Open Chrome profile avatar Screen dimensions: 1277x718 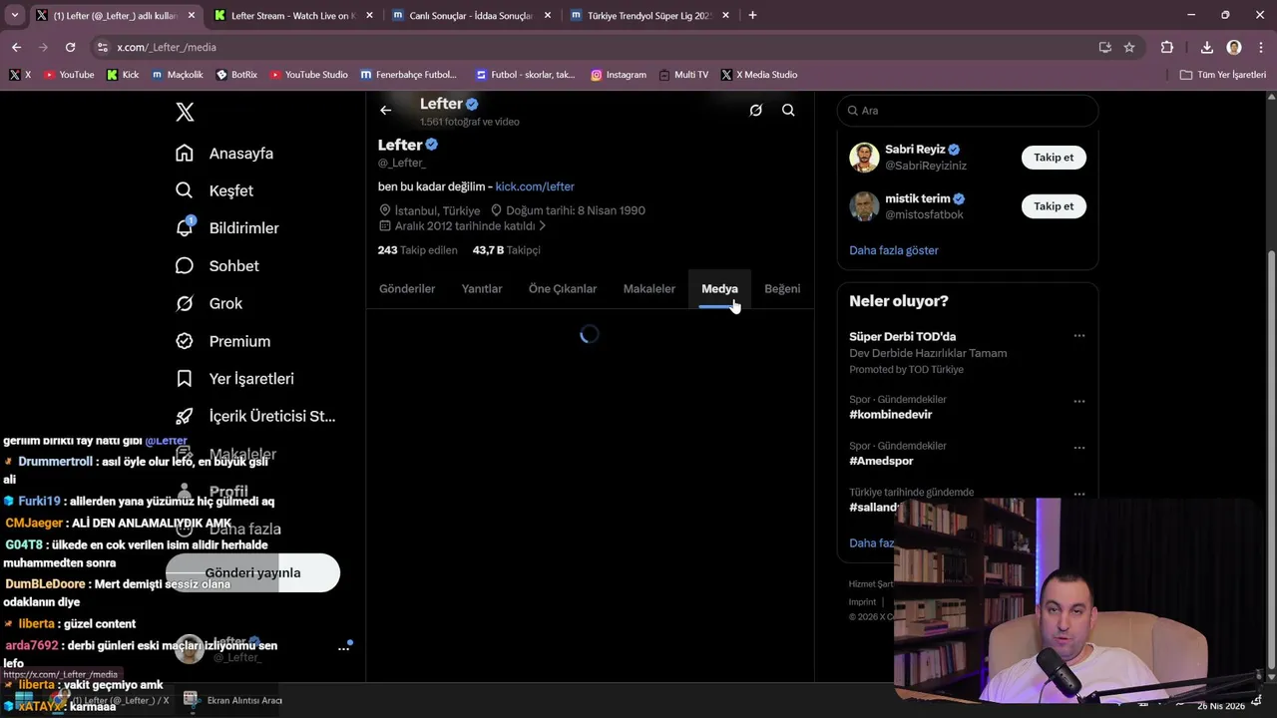click(x=1234, y=47)
